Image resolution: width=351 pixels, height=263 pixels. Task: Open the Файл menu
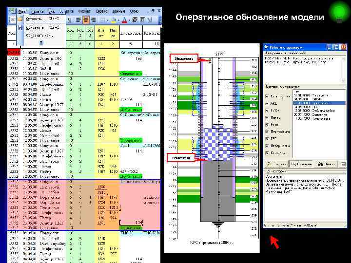[x=22, y=11]
